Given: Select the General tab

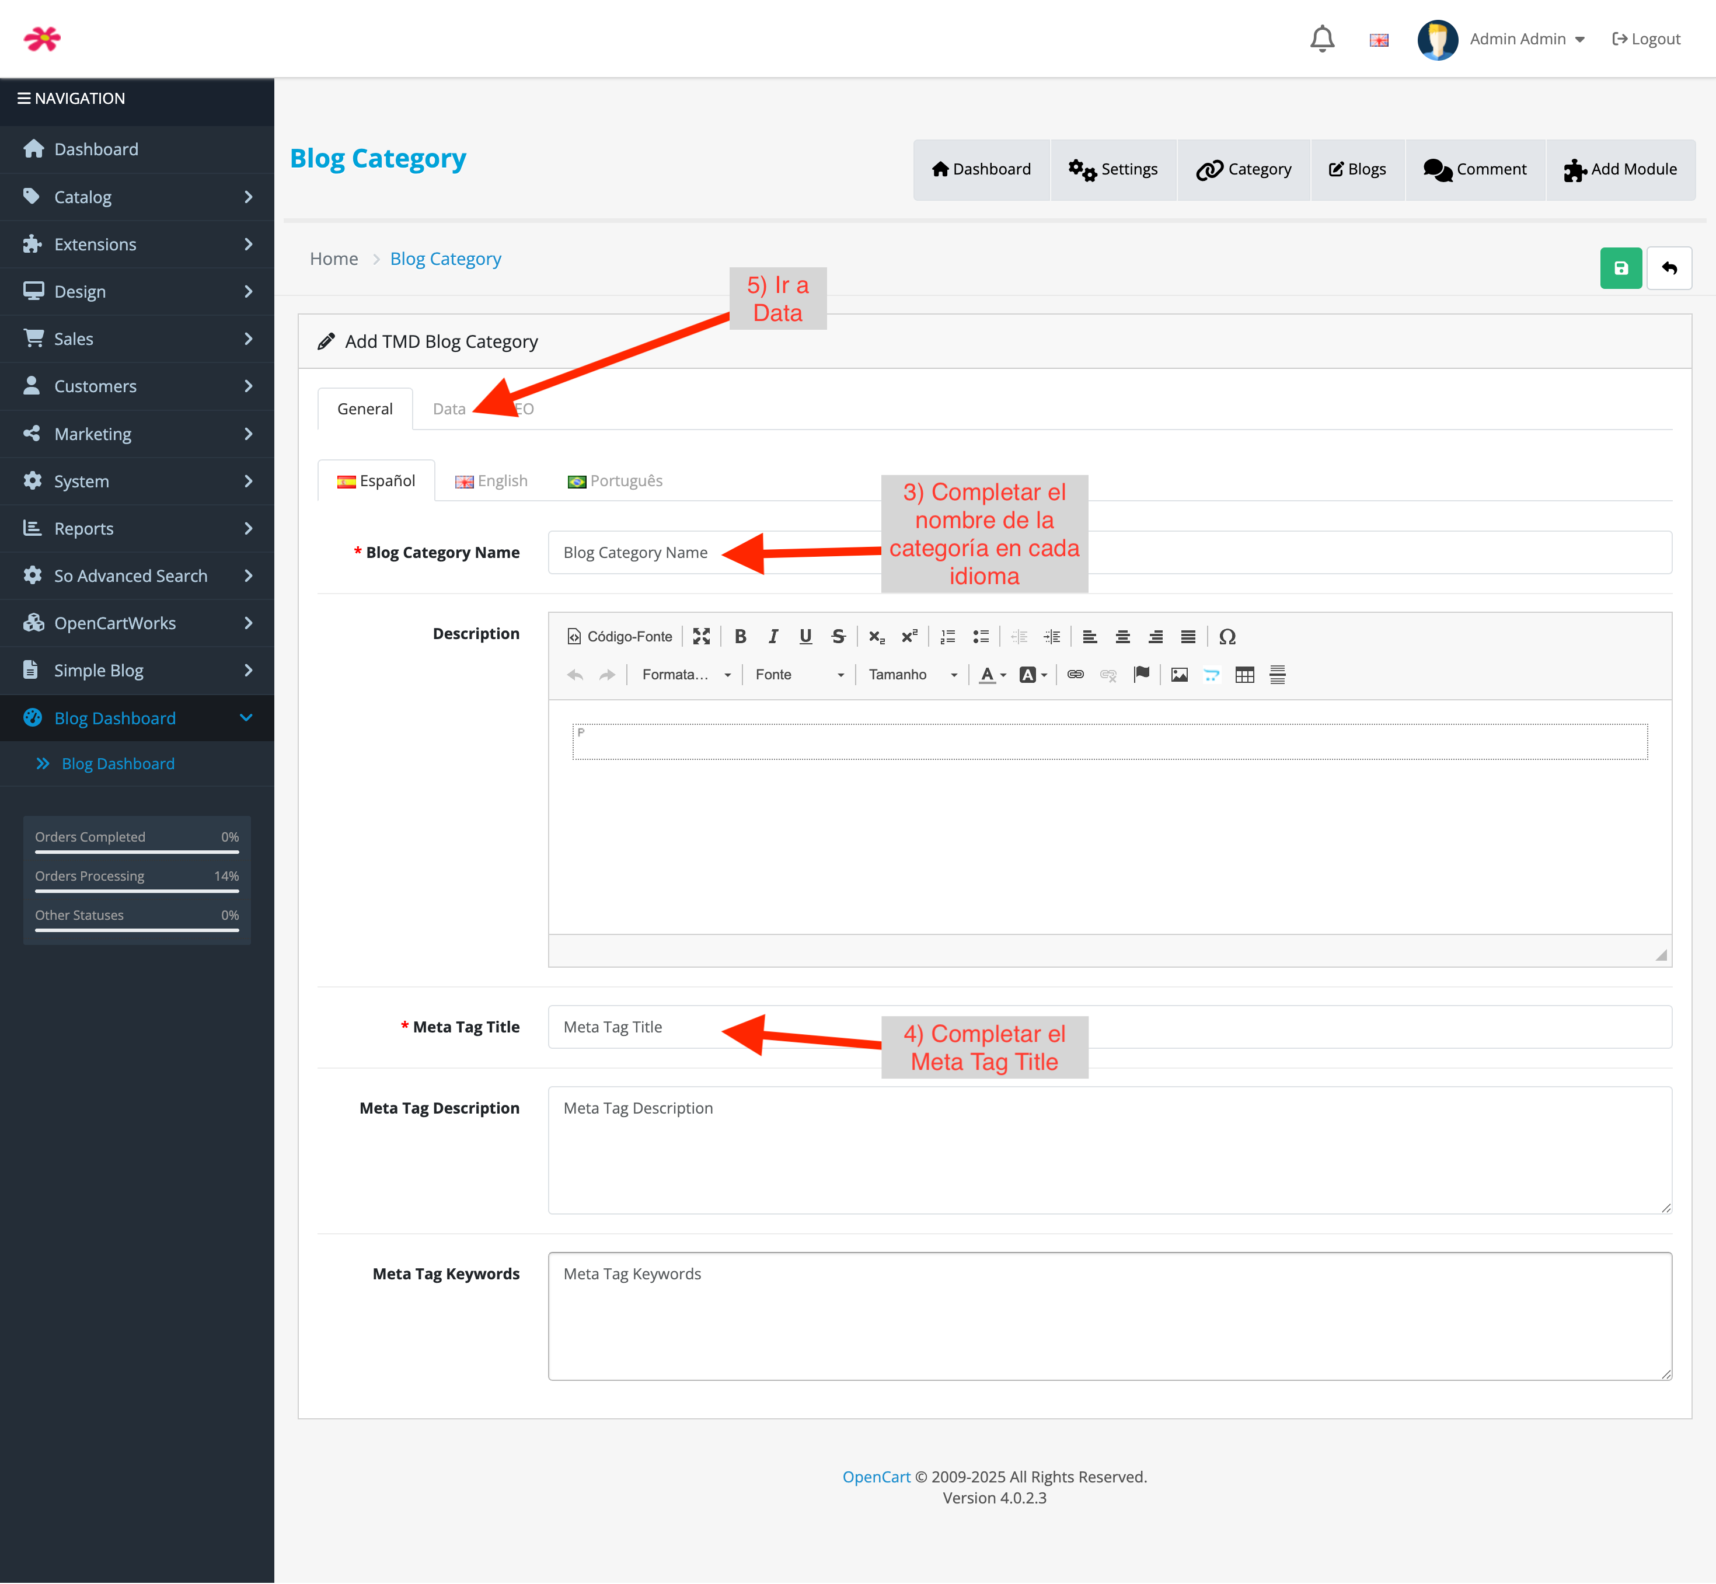Looking at the screenshot, I should pyautogui.click(x=364, y=409).
